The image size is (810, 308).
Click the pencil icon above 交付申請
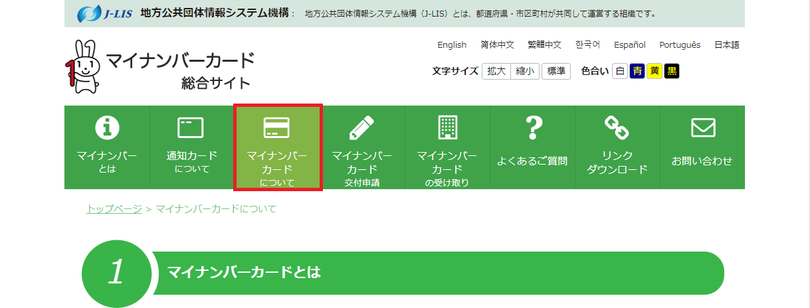pyautogui.click(x=362, y=127)
